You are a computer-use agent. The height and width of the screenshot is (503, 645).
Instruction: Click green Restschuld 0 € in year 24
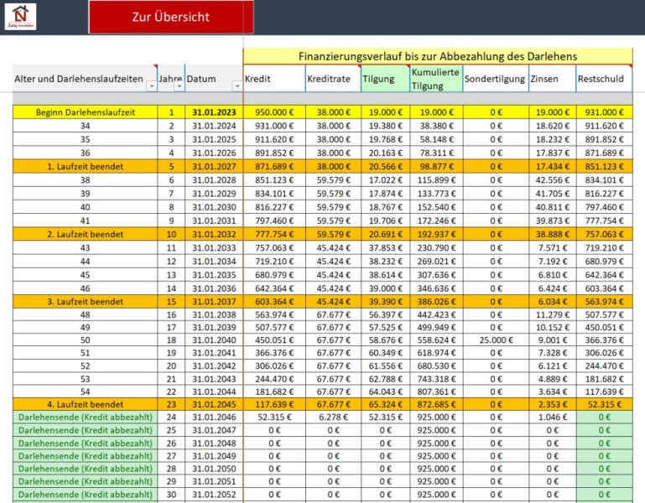coord(604,417)
